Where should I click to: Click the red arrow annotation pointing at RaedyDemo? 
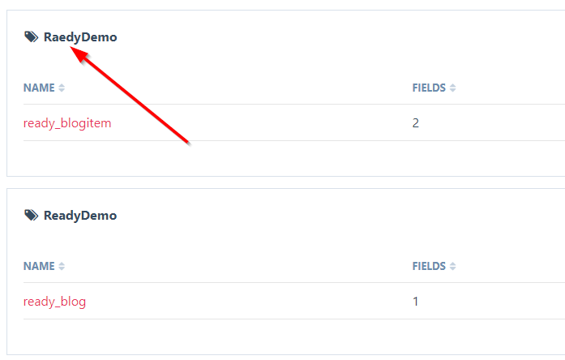click(x=130, y=96)
